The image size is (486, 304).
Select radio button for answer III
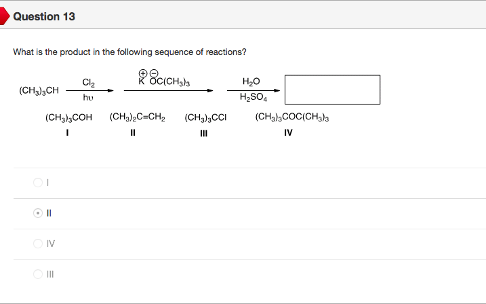(x=37, y=274)
